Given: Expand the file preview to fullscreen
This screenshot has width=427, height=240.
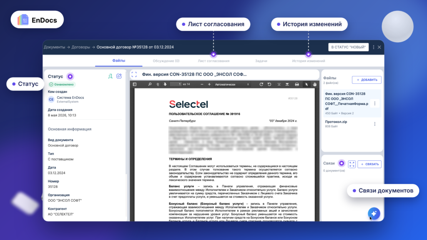Looking at the screenshot, I should click(x=134, y=74).
